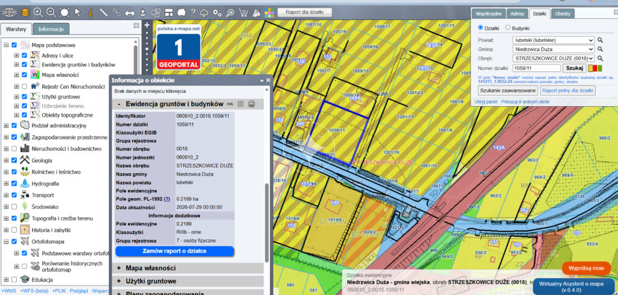Open the Obręb dropdown
The image size is (618, 295).
[553, 59]
